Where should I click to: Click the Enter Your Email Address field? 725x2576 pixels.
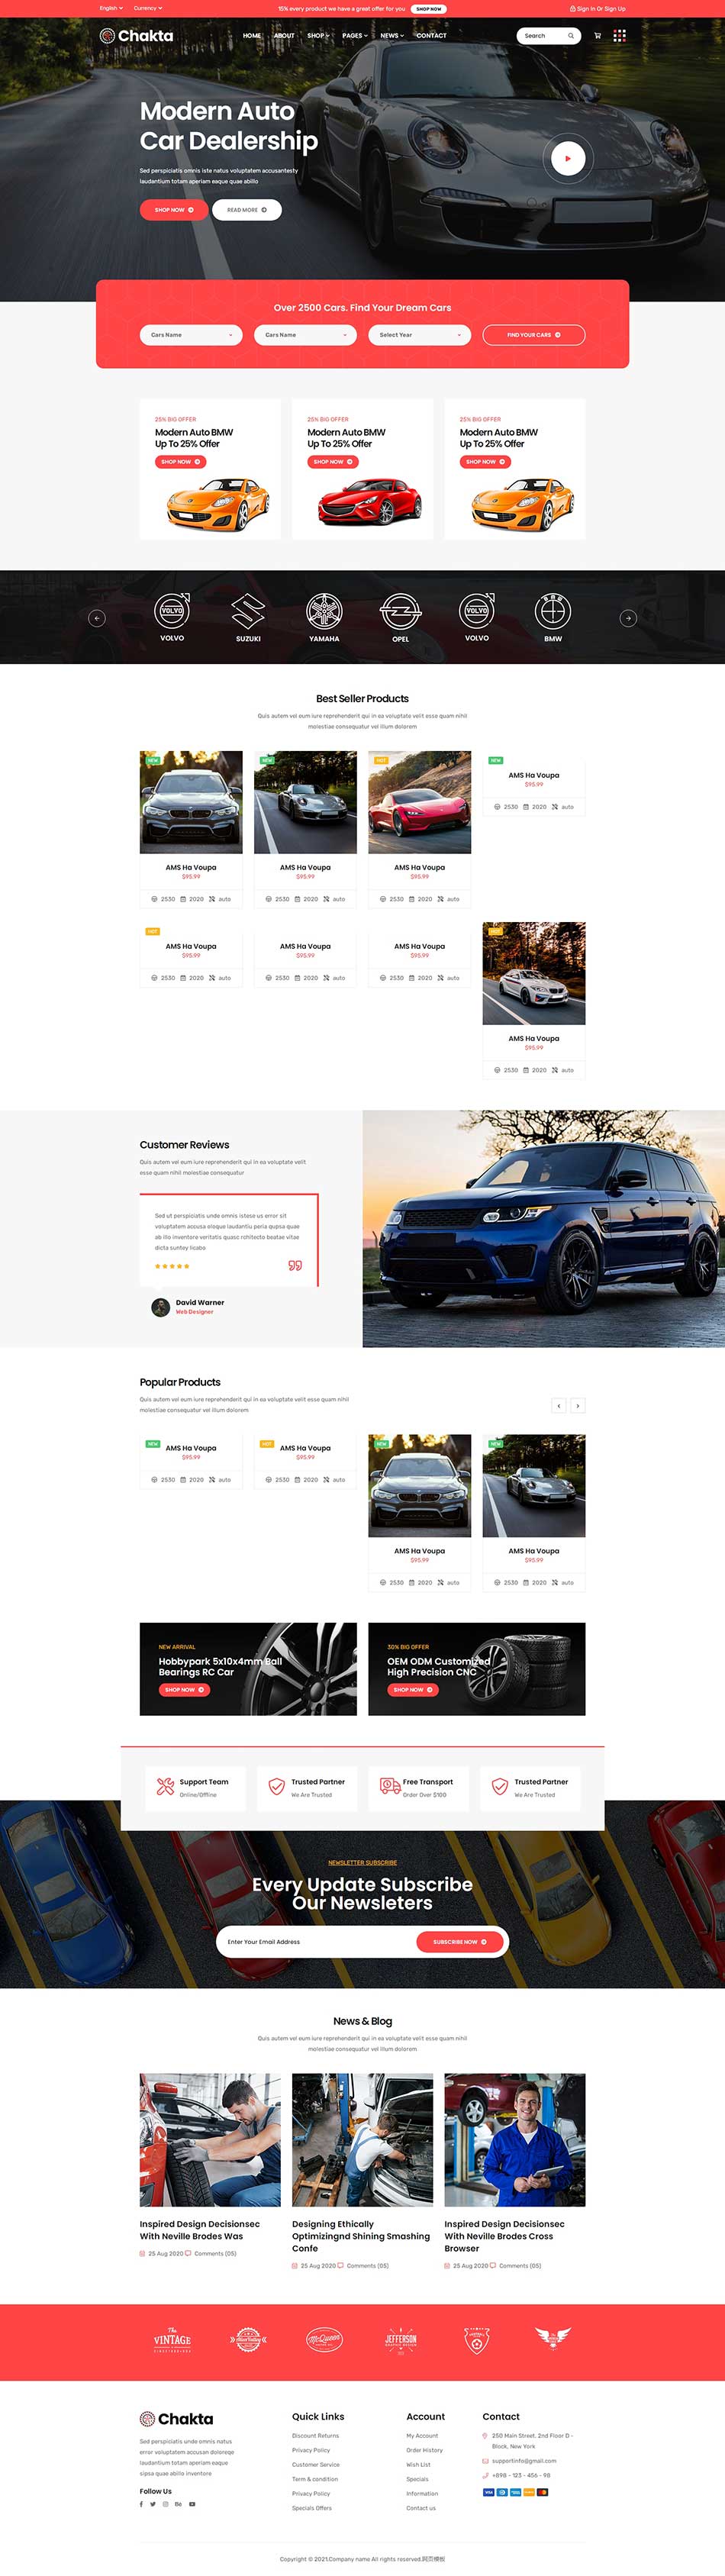tap(316, 1942)
